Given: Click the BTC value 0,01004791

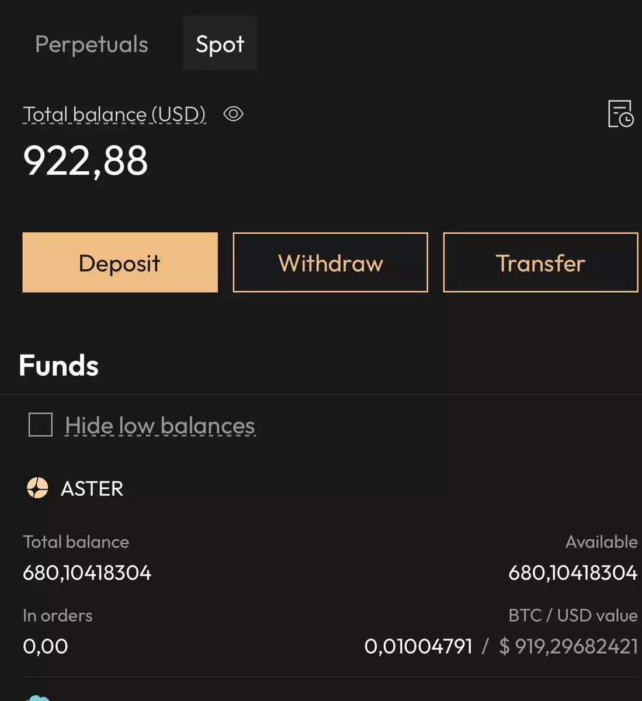Looking at the screenshot, I should [x=418, y=646].
